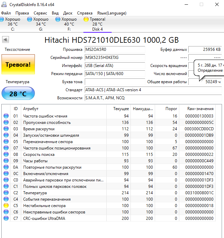The image size is (224, 238).
Task: Select row Нестабильные сектора
Action: point(109,206)
